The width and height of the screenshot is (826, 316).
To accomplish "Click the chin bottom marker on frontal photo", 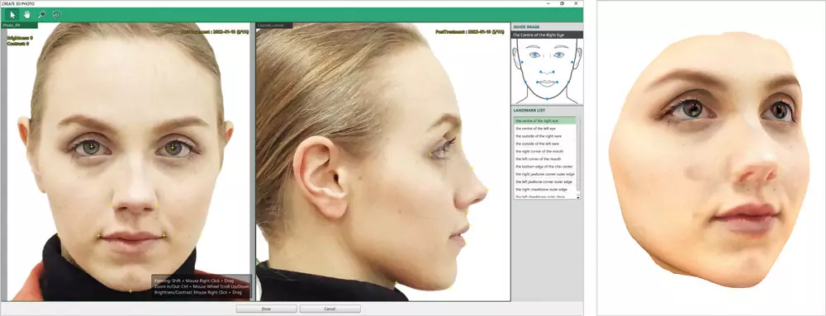I will click(131, 290).
